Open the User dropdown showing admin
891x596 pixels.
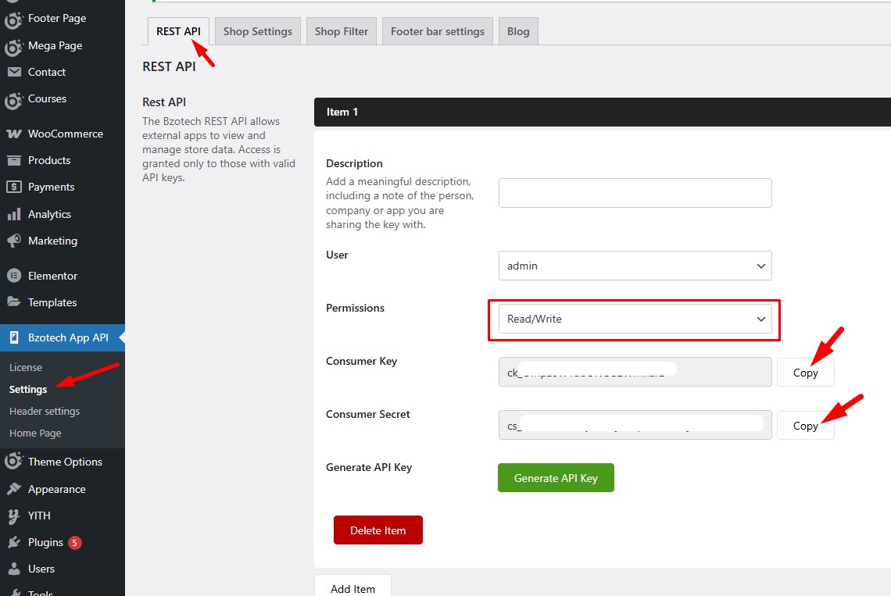tap(635, 266)
